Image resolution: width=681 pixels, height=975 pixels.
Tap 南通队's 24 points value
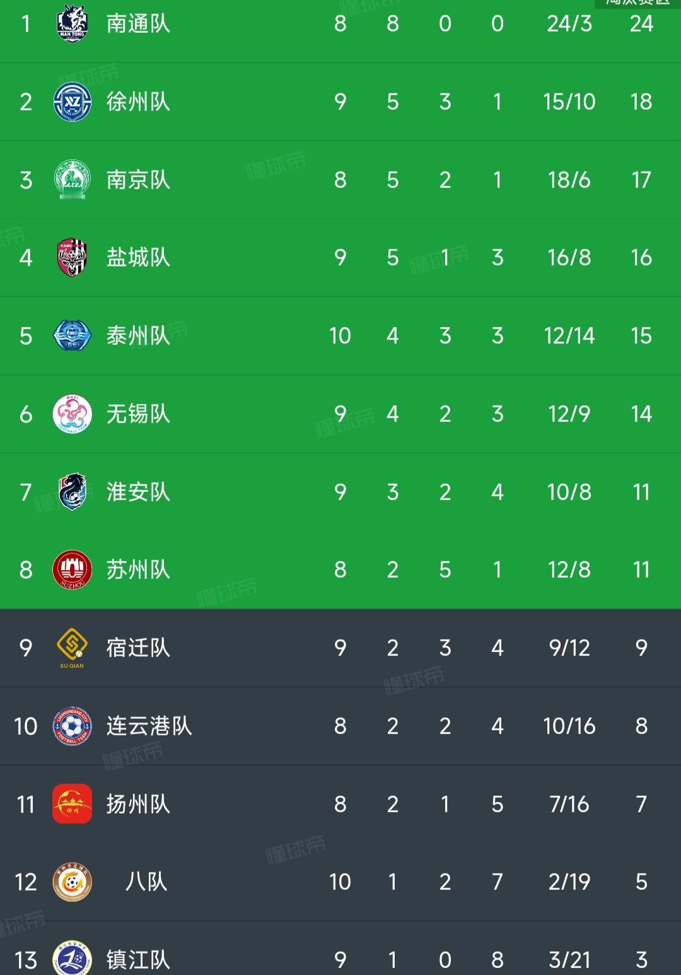pyautogui.click(x=641, y=23)
